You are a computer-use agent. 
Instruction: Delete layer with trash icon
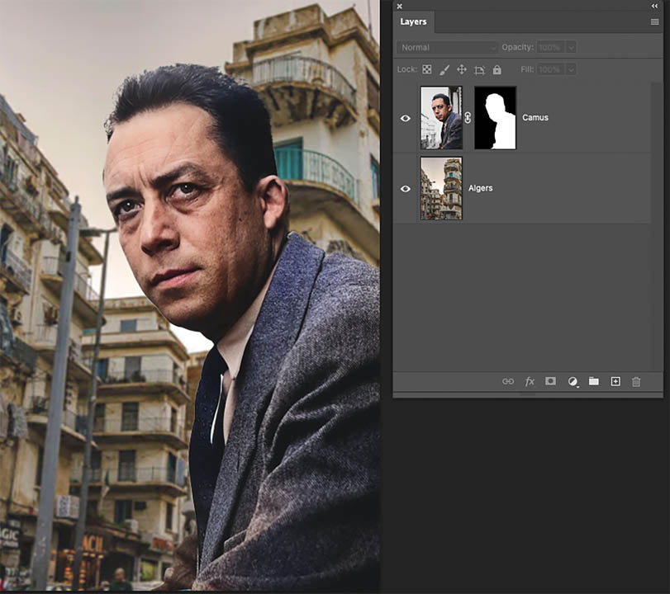636,381
